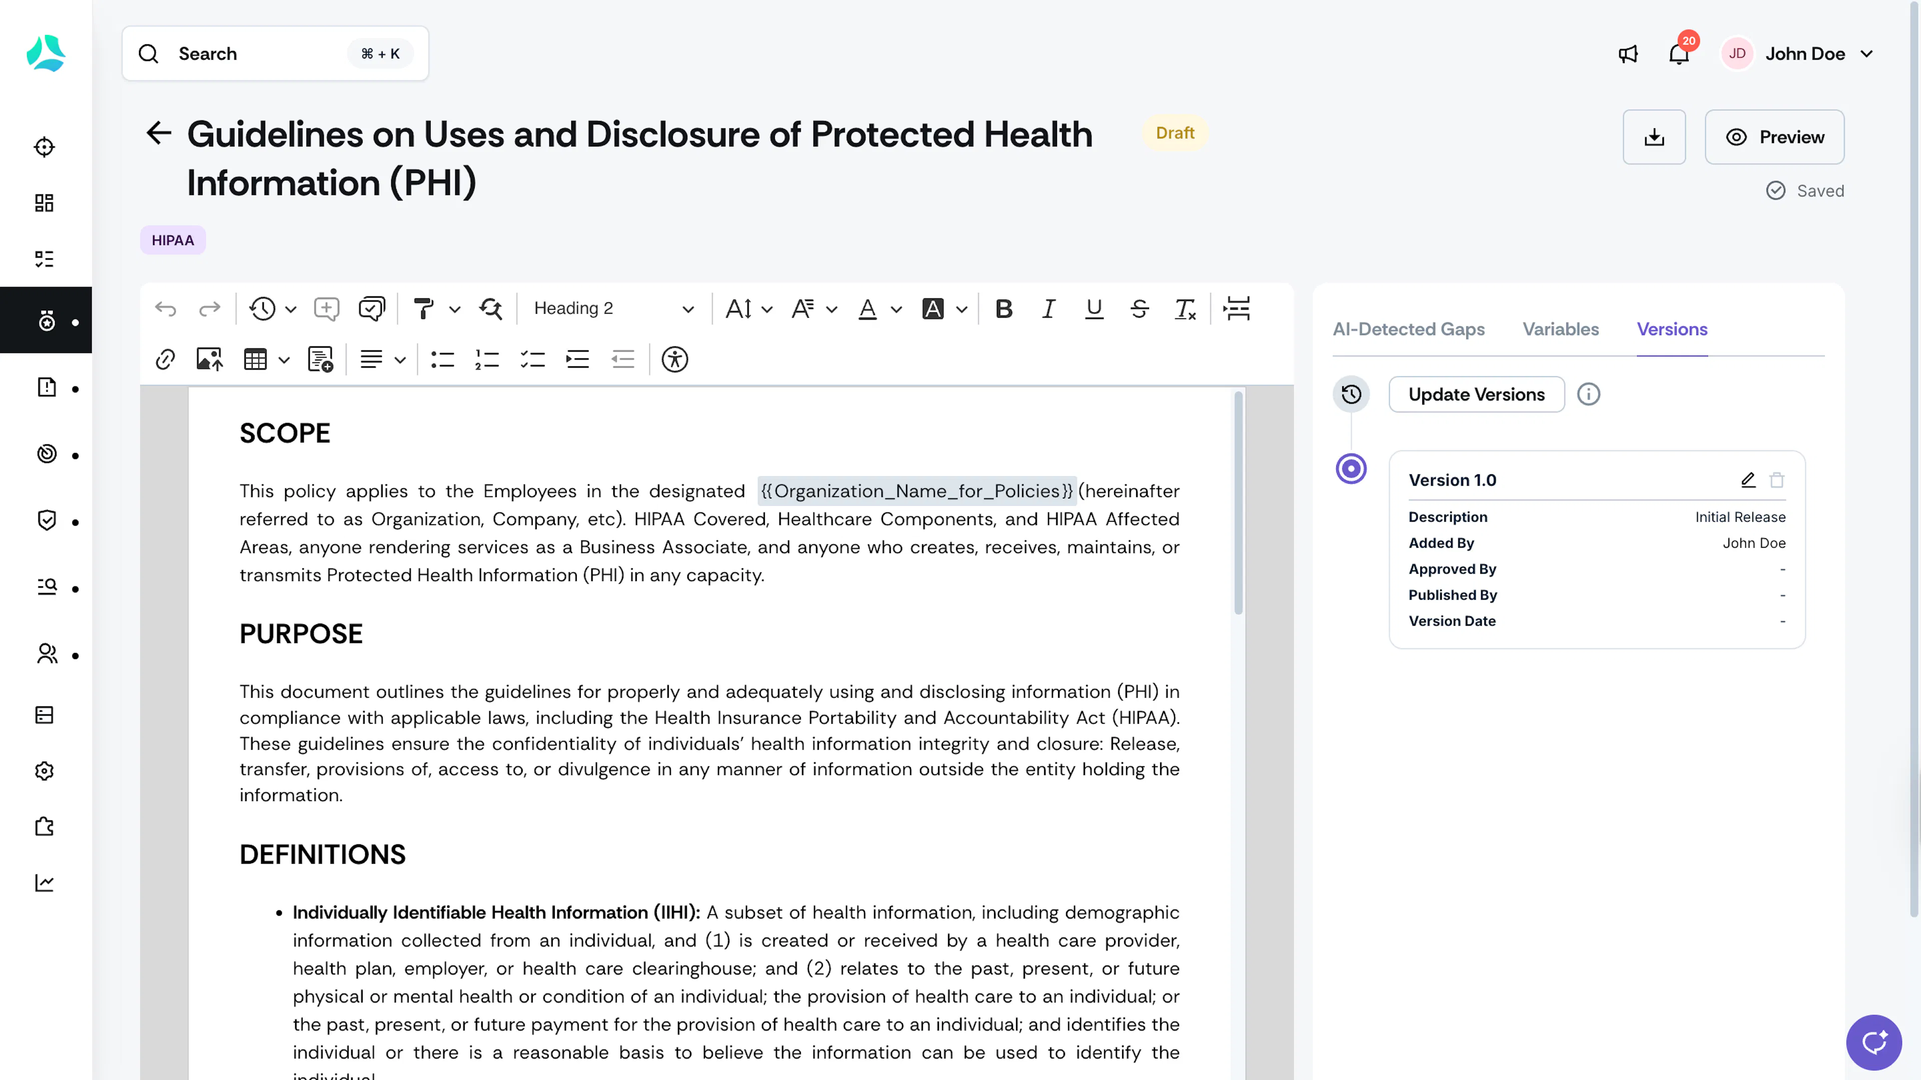This screenshot has height=1080, width=1921.
Task: Click the remove formatting icon
Action: pyautogui.click(x=1185, y=308)
